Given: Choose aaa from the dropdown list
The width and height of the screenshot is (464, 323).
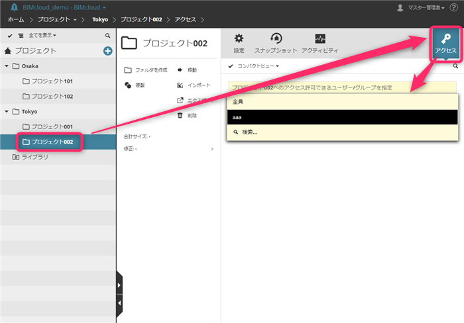Looking at the screenshot, I should 343,117.
